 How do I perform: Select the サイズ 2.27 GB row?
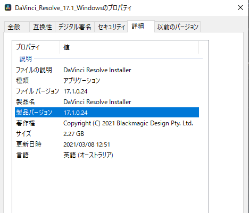(x=107, y=134)
